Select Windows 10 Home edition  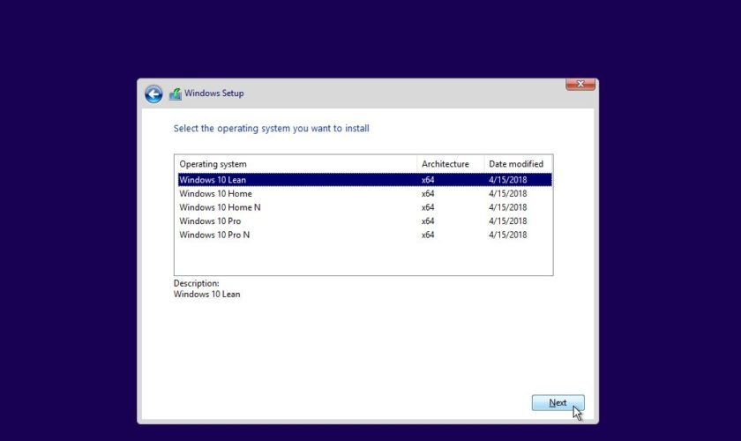click(x=365, y=193)
